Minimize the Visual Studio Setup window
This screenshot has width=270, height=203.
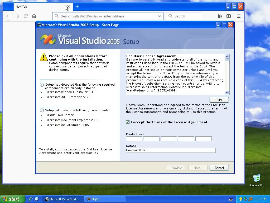point(218,25)
